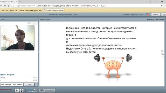Click the brain lifting barbell image

pyautogui.click(x=113, y=67)
